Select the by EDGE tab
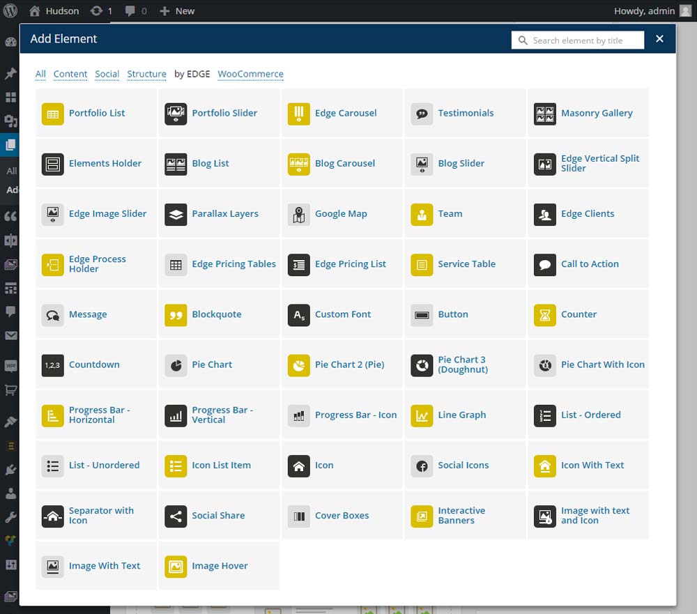697x614 pixels. click(x=192, y=74)
